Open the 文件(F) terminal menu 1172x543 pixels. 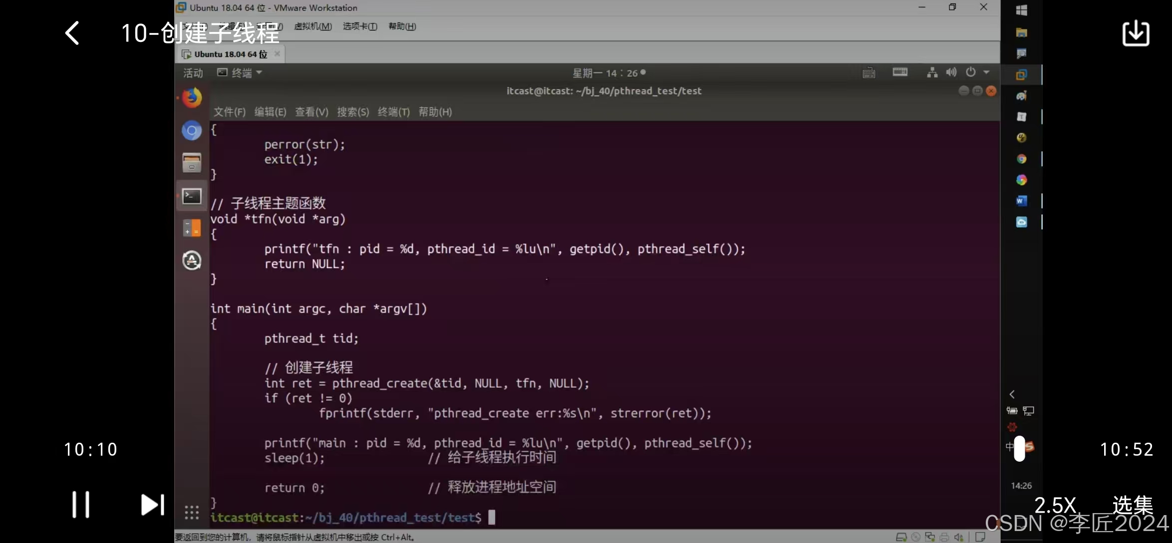point(230,112)
